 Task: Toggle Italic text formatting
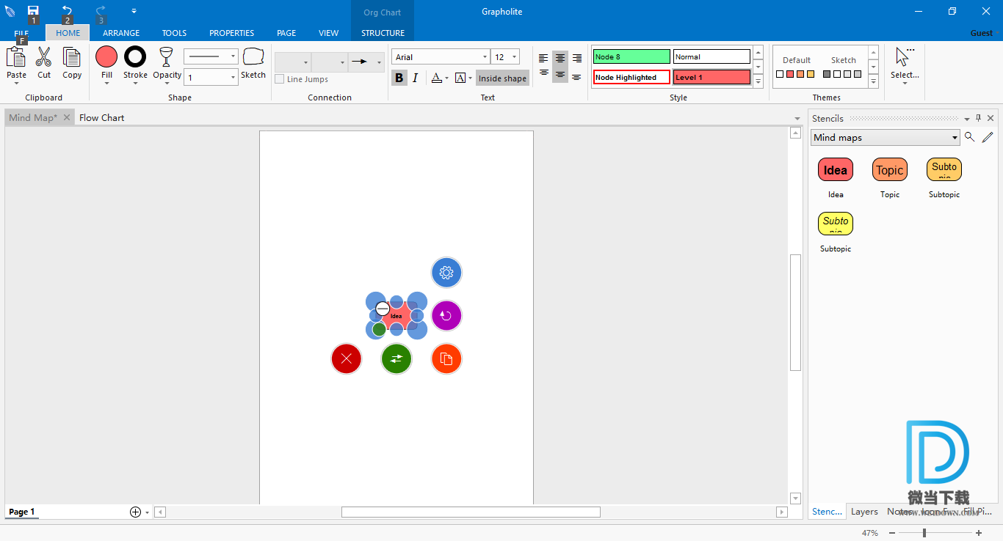coord(415,78)
